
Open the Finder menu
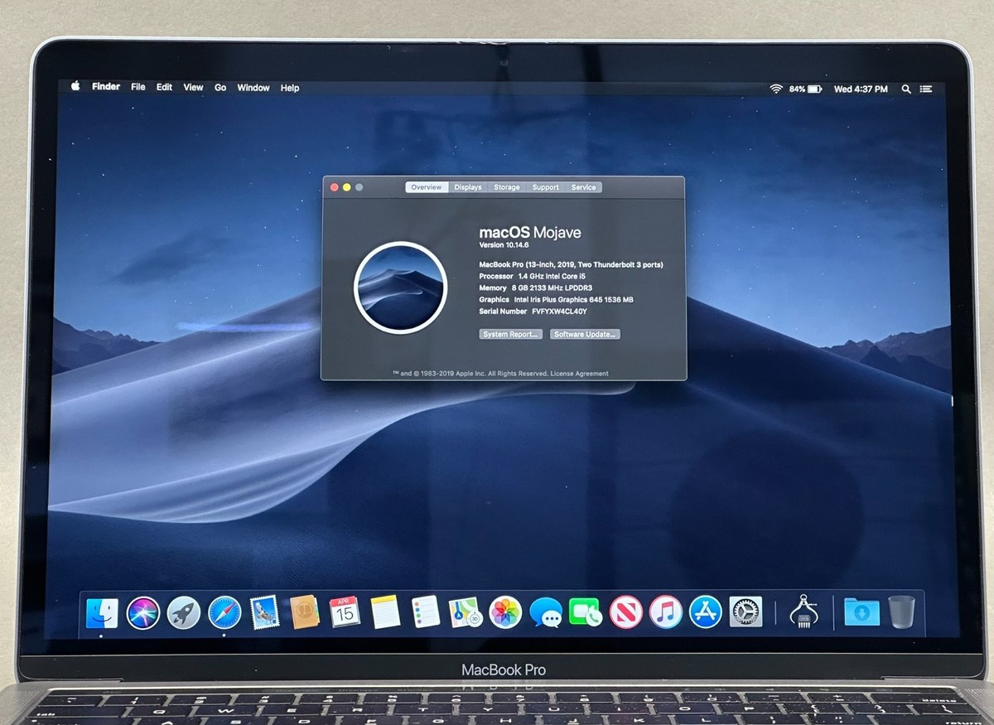(106, 86)
